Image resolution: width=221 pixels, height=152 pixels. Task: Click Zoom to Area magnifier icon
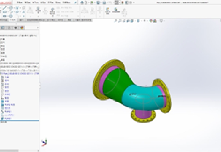[120, 21]
